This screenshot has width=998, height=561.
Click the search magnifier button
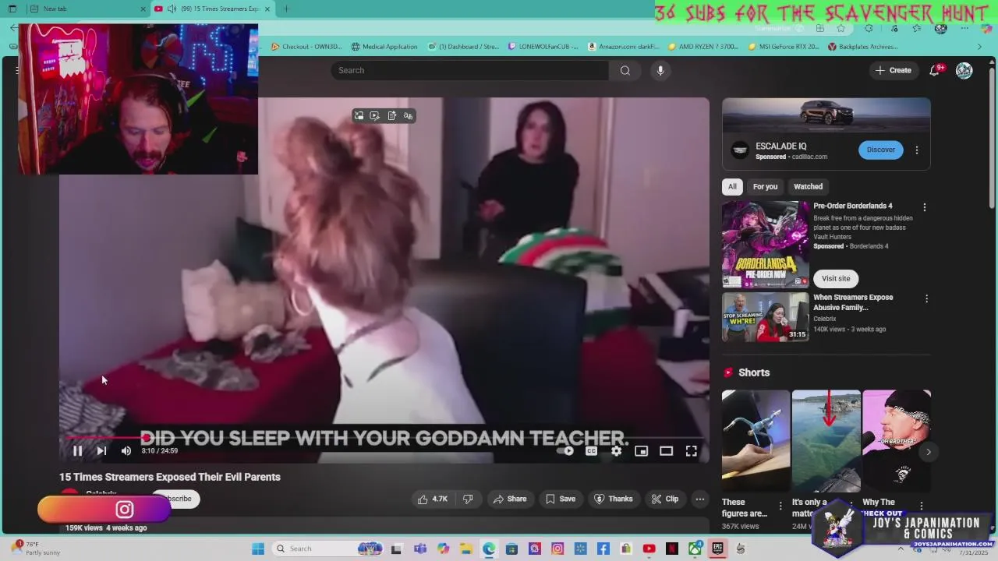coord(625,70)
